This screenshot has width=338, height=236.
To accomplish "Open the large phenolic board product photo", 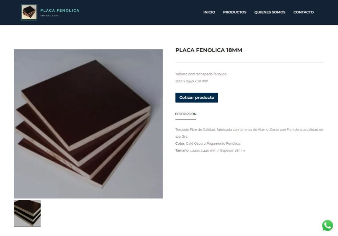I will [88, 124].
